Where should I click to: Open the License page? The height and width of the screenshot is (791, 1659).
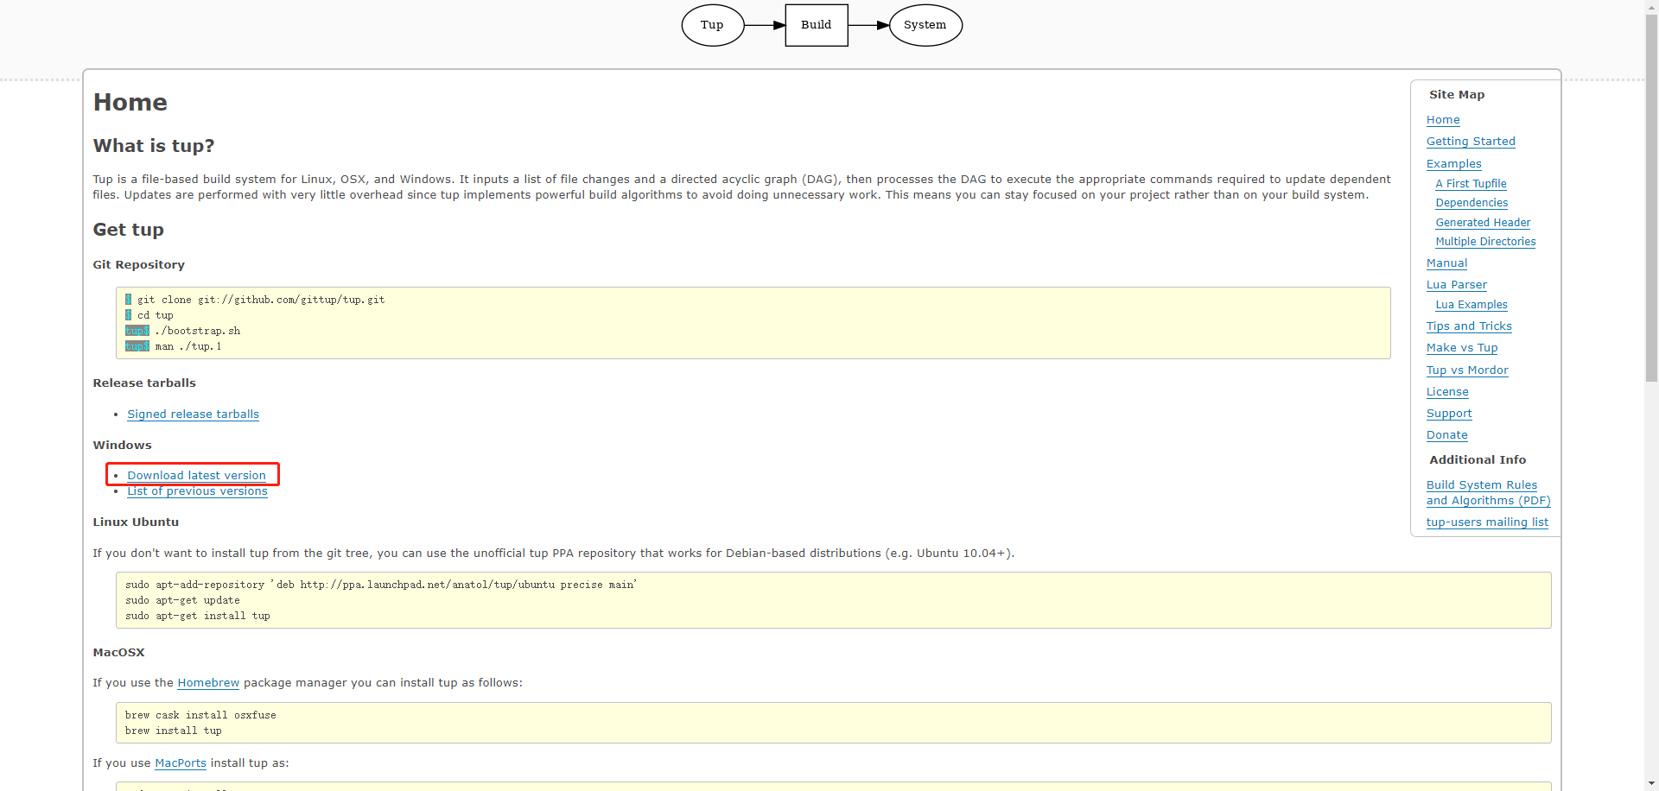pos(1447,392)
